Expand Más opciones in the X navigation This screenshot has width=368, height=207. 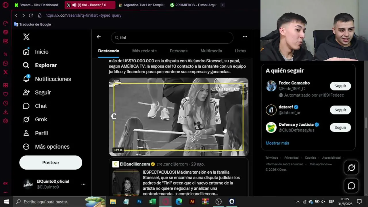[x=47, y=147]
